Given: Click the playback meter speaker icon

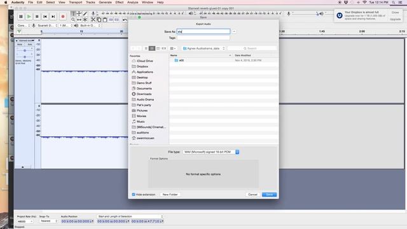Looking at the screenshot, I should pos(191,13).
